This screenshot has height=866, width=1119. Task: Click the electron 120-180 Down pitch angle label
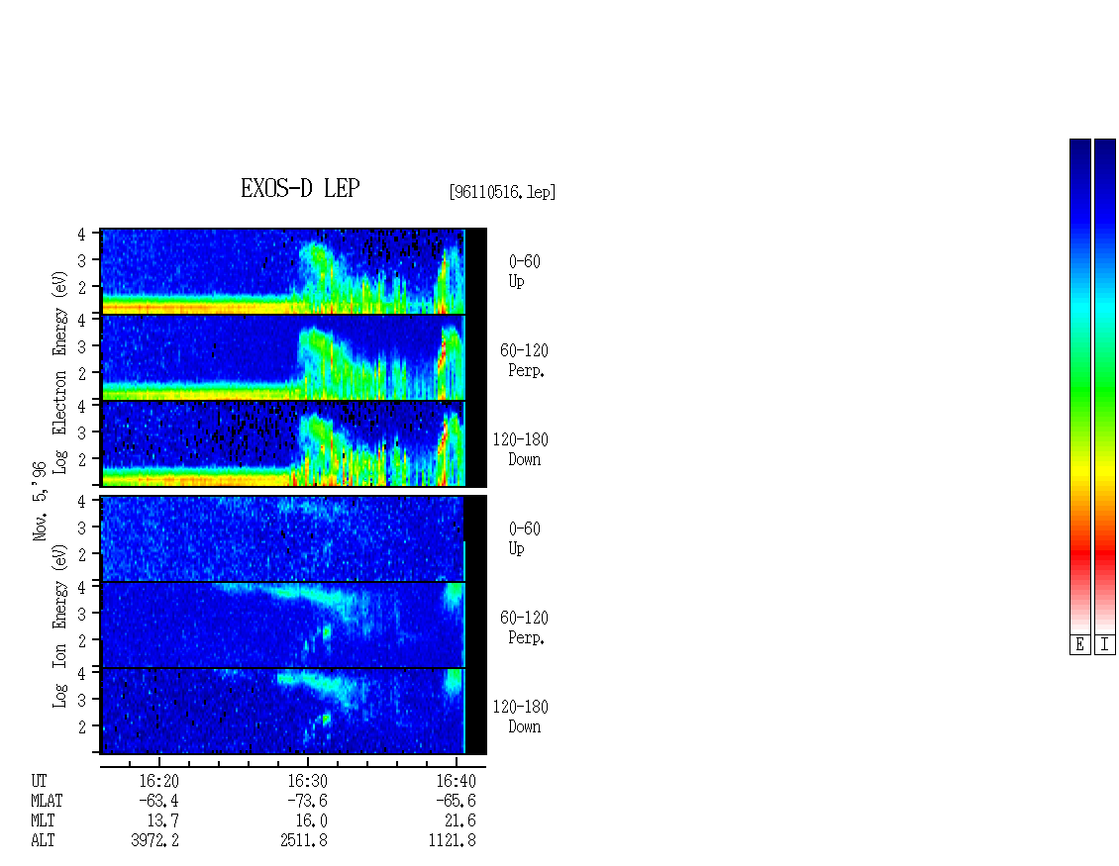tap(520, 449)
